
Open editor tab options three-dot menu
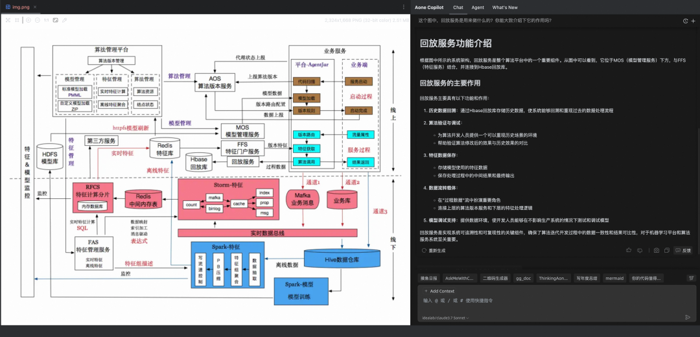click(402, 7)
